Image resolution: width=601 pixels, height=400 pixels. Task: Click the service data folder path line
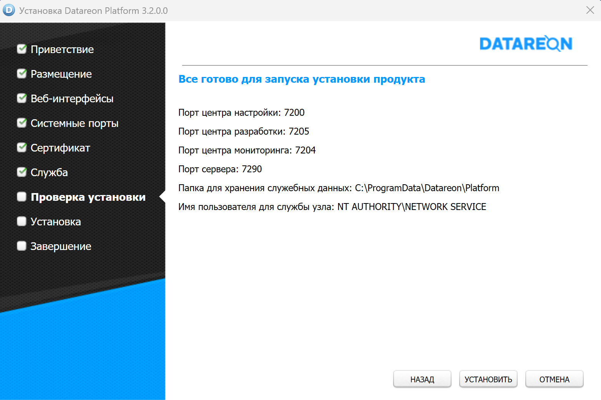(x=339, y=188)
